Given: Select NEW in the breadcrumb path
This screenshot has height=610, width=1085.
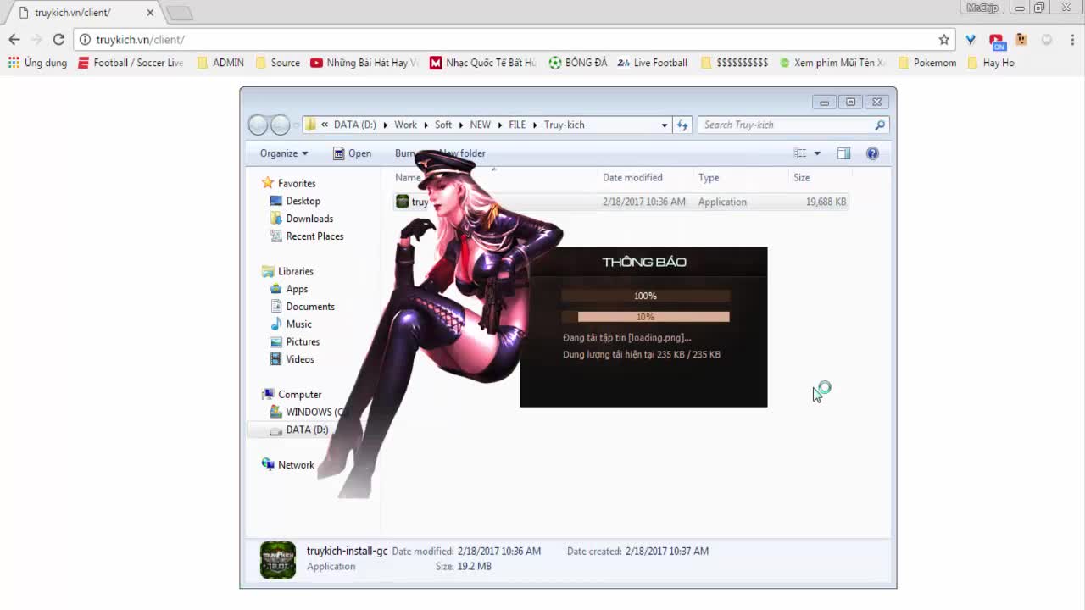Looking at the screenshot, I should (x=480, y=125).
